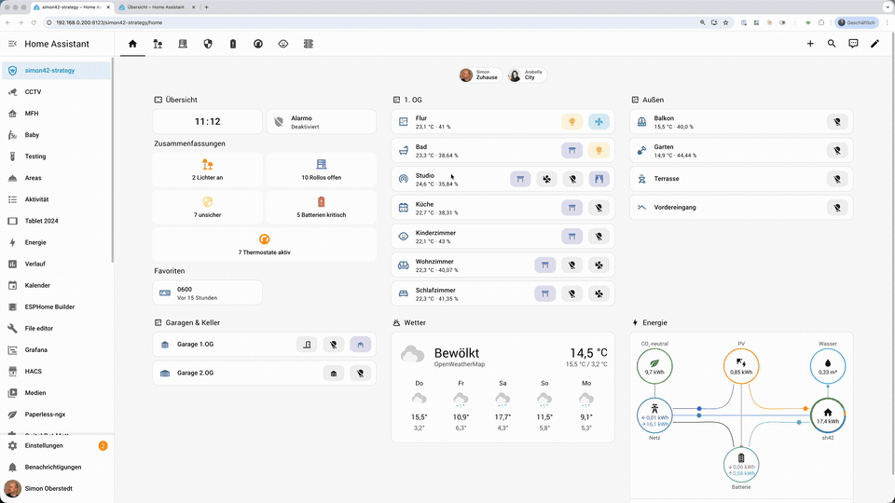This screenshot has height=503, width=895.
Task: Click the Kalender sidebar calendar icon
Action: (x=12, y=285)
